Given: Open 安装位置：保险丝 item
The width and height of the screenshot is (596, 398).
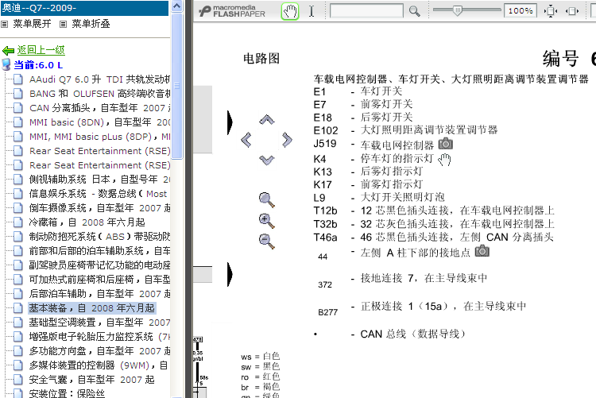Looking at the screenshot, I should 67,393.
